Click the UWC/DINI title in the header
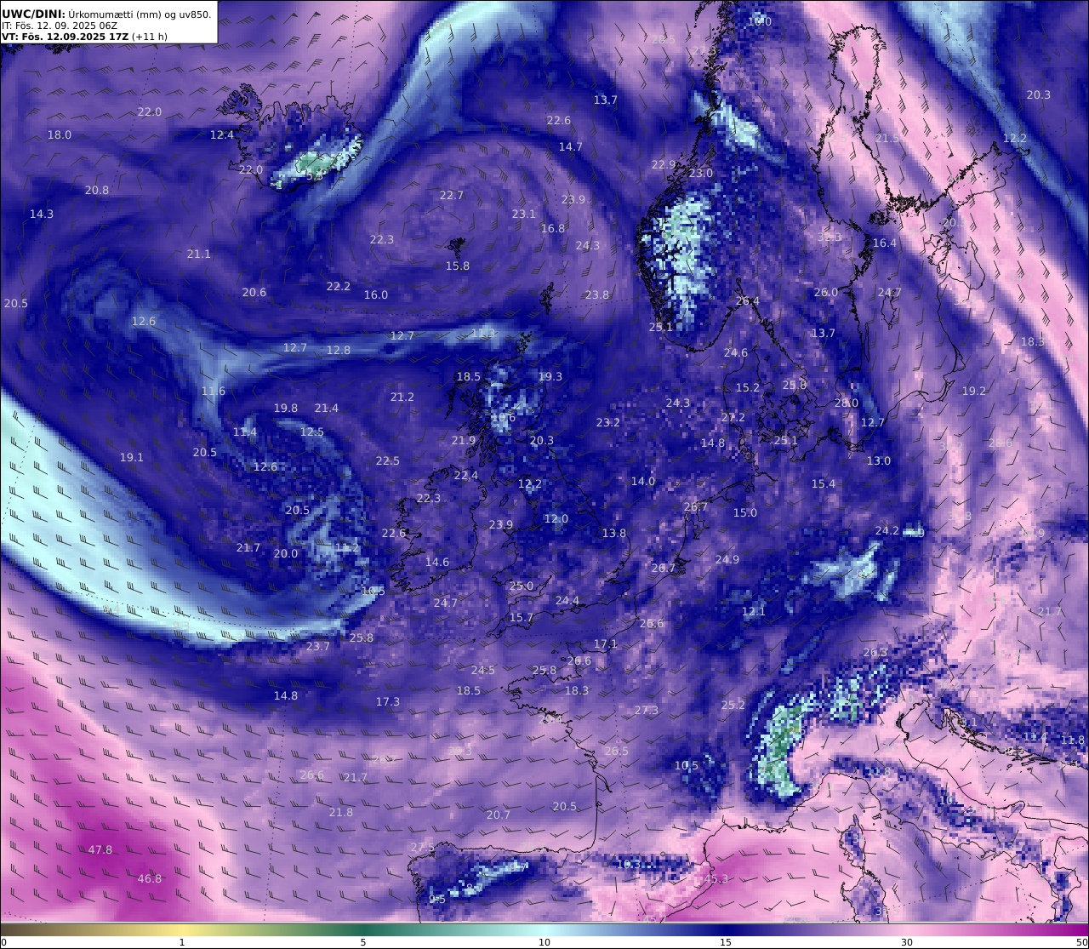This screenshot has width=1089, height=949. pos(33,14)
